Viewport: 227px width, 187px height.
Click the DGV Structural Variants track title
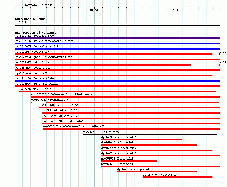[36, 33]
